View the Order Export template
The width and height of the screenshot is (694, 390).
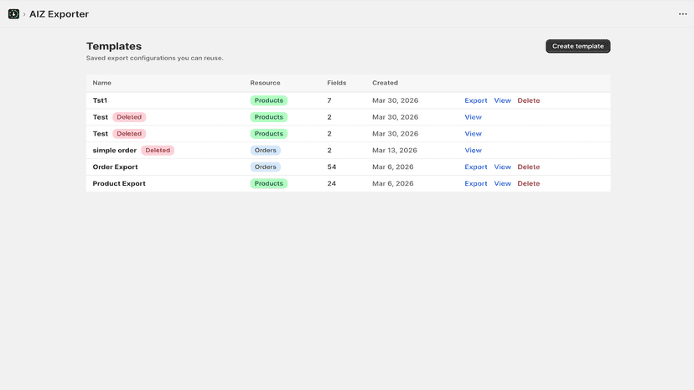pos(502,167)
